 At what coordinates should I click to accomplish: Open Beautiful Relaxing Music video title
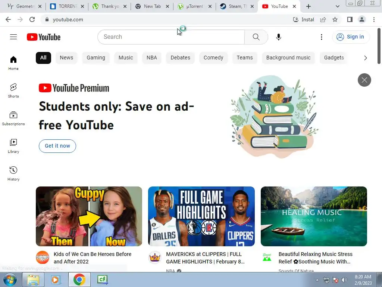point(315,258)
